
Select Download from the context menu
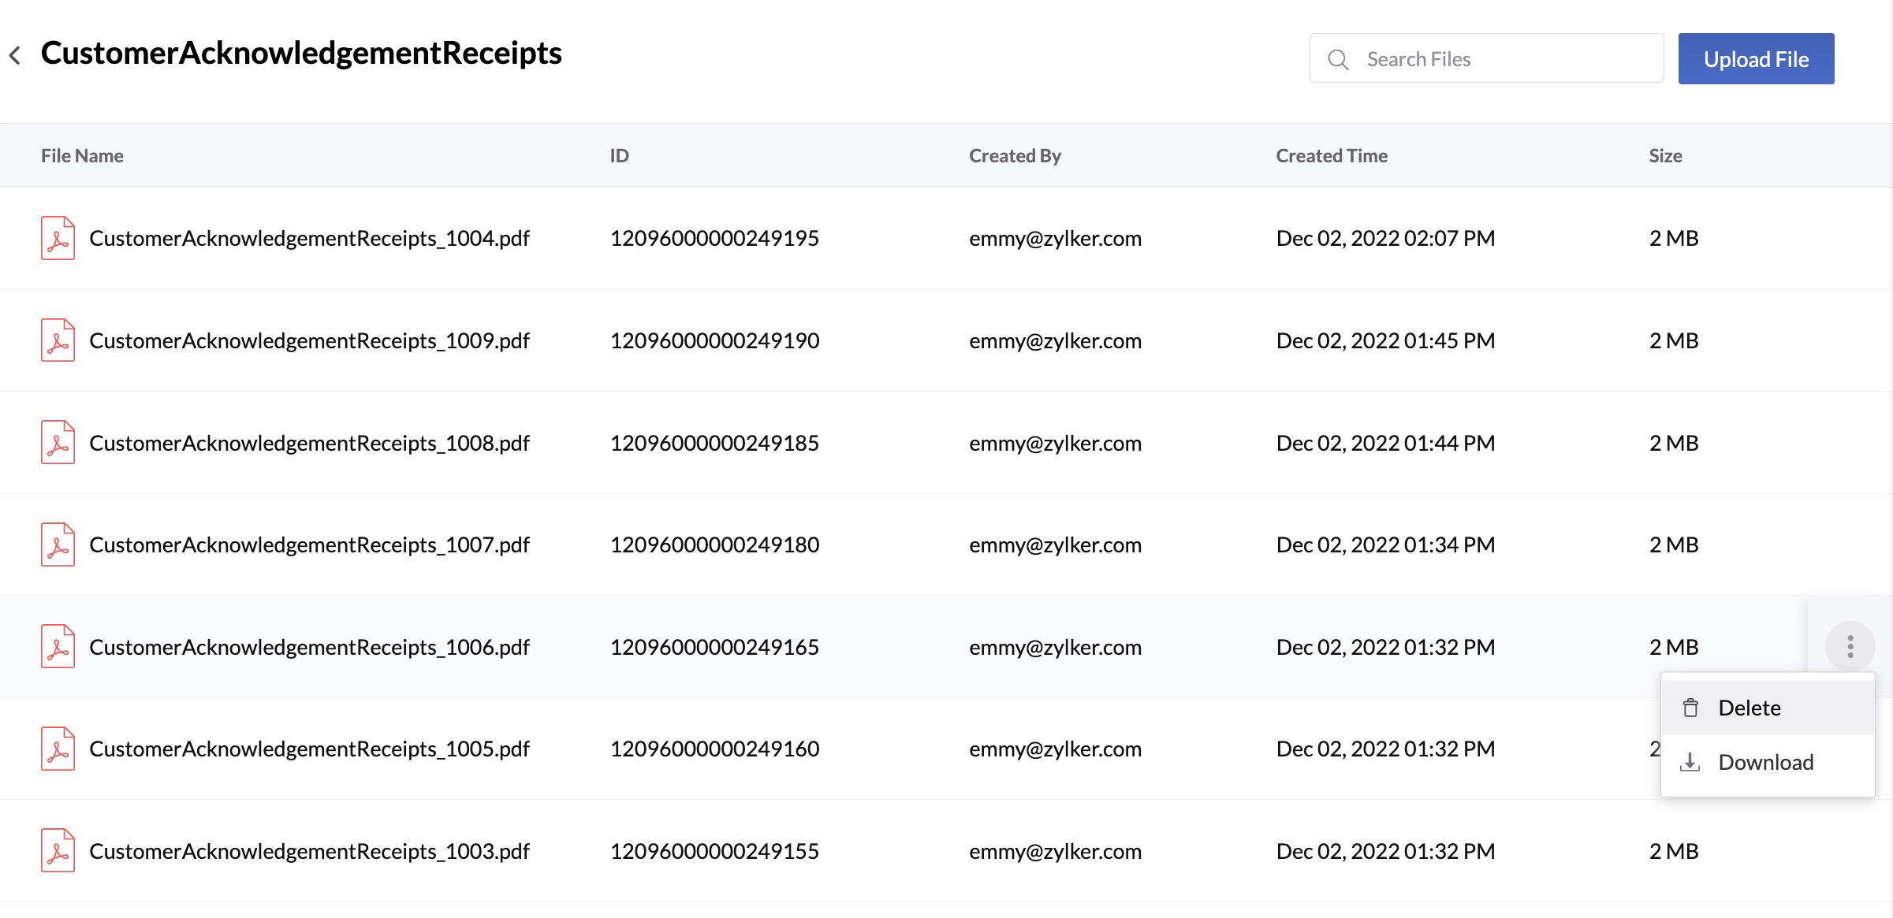tap(1765, 762)
